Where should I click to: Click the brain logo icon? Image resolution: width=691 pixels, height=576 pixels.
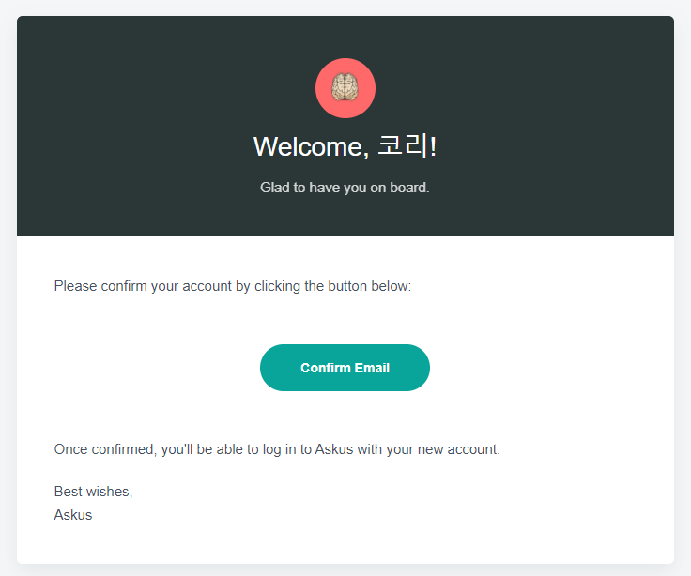tap(345, 88)
